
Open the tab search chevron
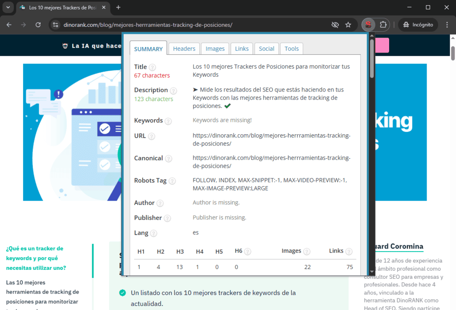point(8,8)
